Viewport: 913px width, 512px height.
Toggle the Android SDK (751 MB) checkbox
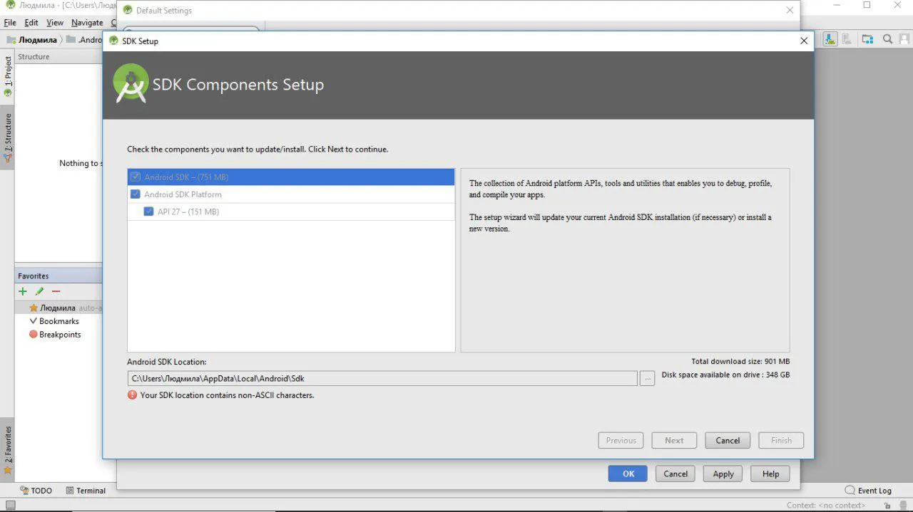click(136, 177)
